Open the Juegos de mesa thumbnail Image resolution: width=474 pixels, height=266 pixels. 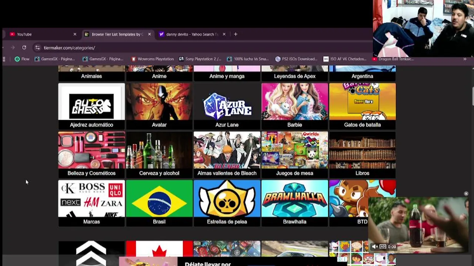click(295, 150)
